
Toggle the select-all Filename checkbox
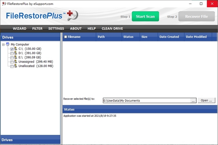[66, 37]
